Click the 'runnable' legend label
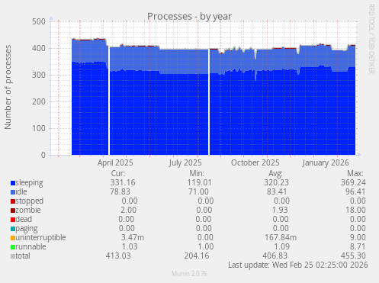Screen dimensions: 379x283 31,246
